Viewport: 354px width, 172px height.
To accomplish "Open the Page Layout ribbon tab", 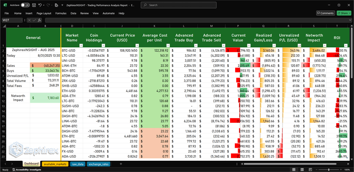I will 44,13.
